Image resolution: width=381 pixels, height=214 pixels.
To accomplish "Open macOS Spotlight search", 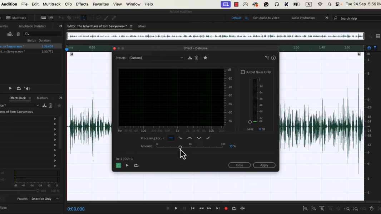I will point(330,4).
